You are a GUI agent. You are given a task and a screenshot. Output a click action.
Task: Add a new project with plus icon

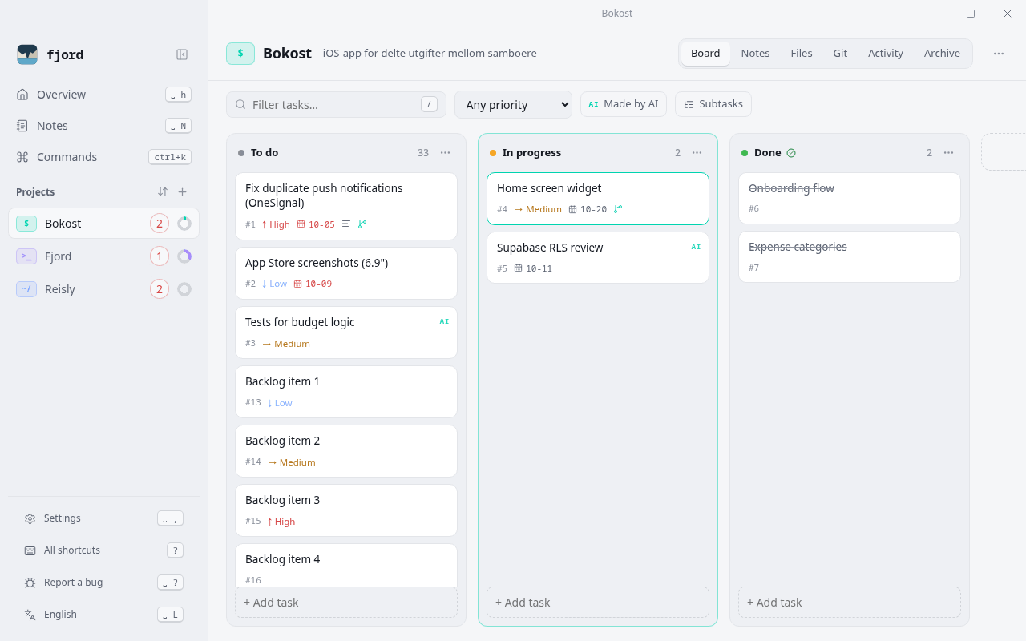point(182,191)
